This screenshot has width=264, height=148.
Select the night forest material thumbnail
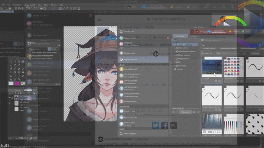tap(211, 67)
